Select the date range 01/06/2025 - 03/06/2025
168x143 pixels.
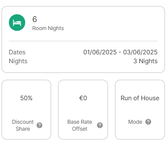pos(120,52)
